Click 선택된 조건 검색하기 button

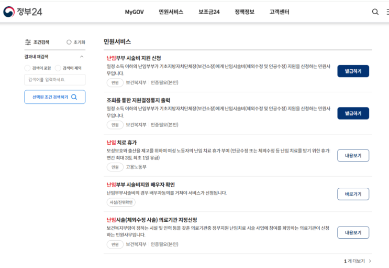[x=55, y=97]
